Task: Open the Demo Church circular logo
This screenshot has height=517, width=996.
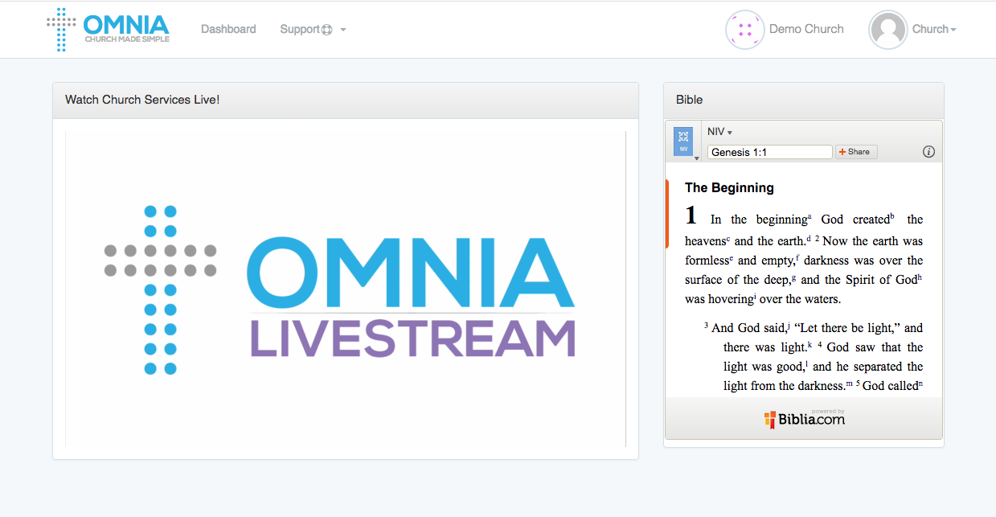Action: 744,29
